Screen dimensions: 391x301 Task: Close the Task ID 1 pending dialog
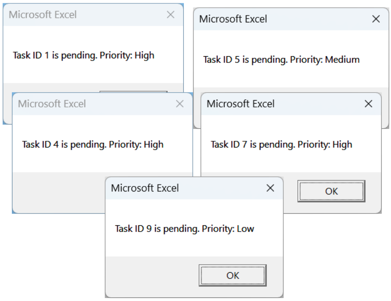[170, 15]
